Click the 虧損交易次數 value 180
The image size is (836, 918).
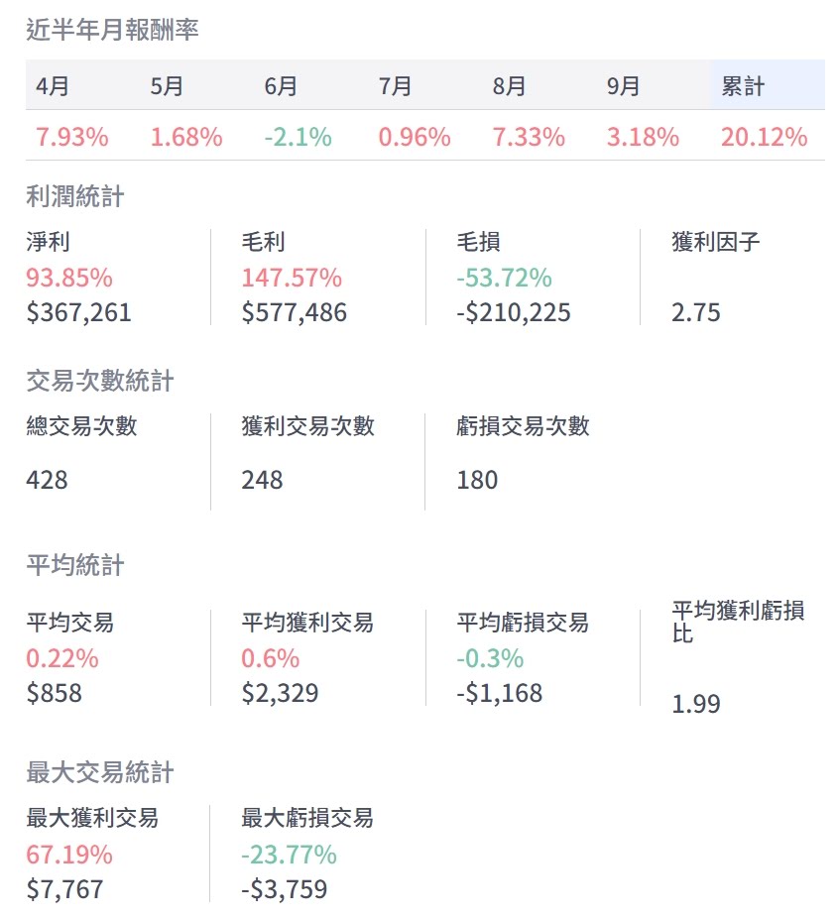[477, 481]
